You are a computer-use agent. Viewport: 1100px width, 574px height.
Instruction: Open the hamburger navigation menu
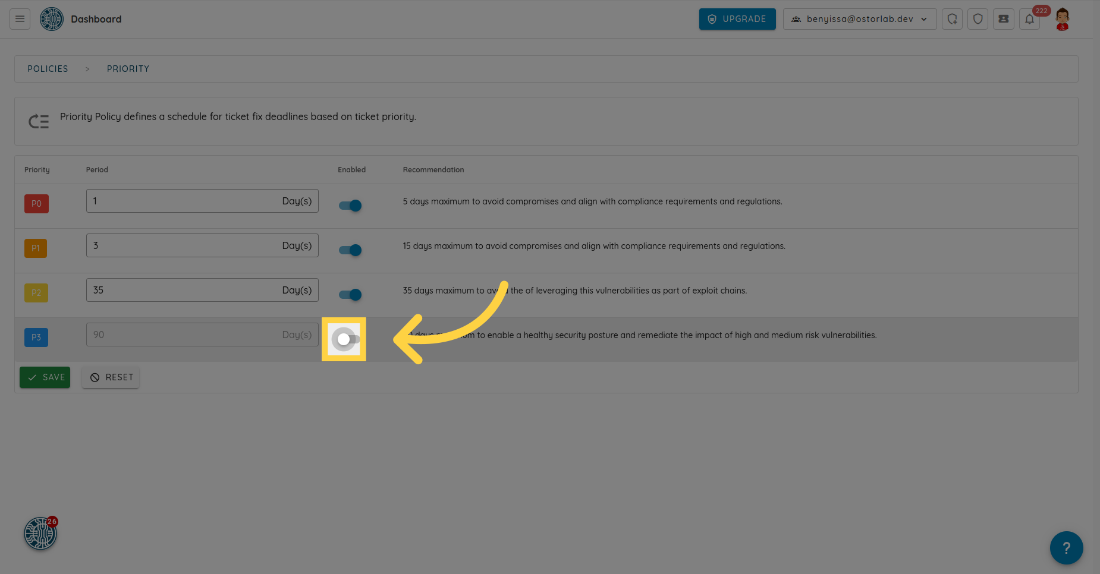click(x=20, y=19)
